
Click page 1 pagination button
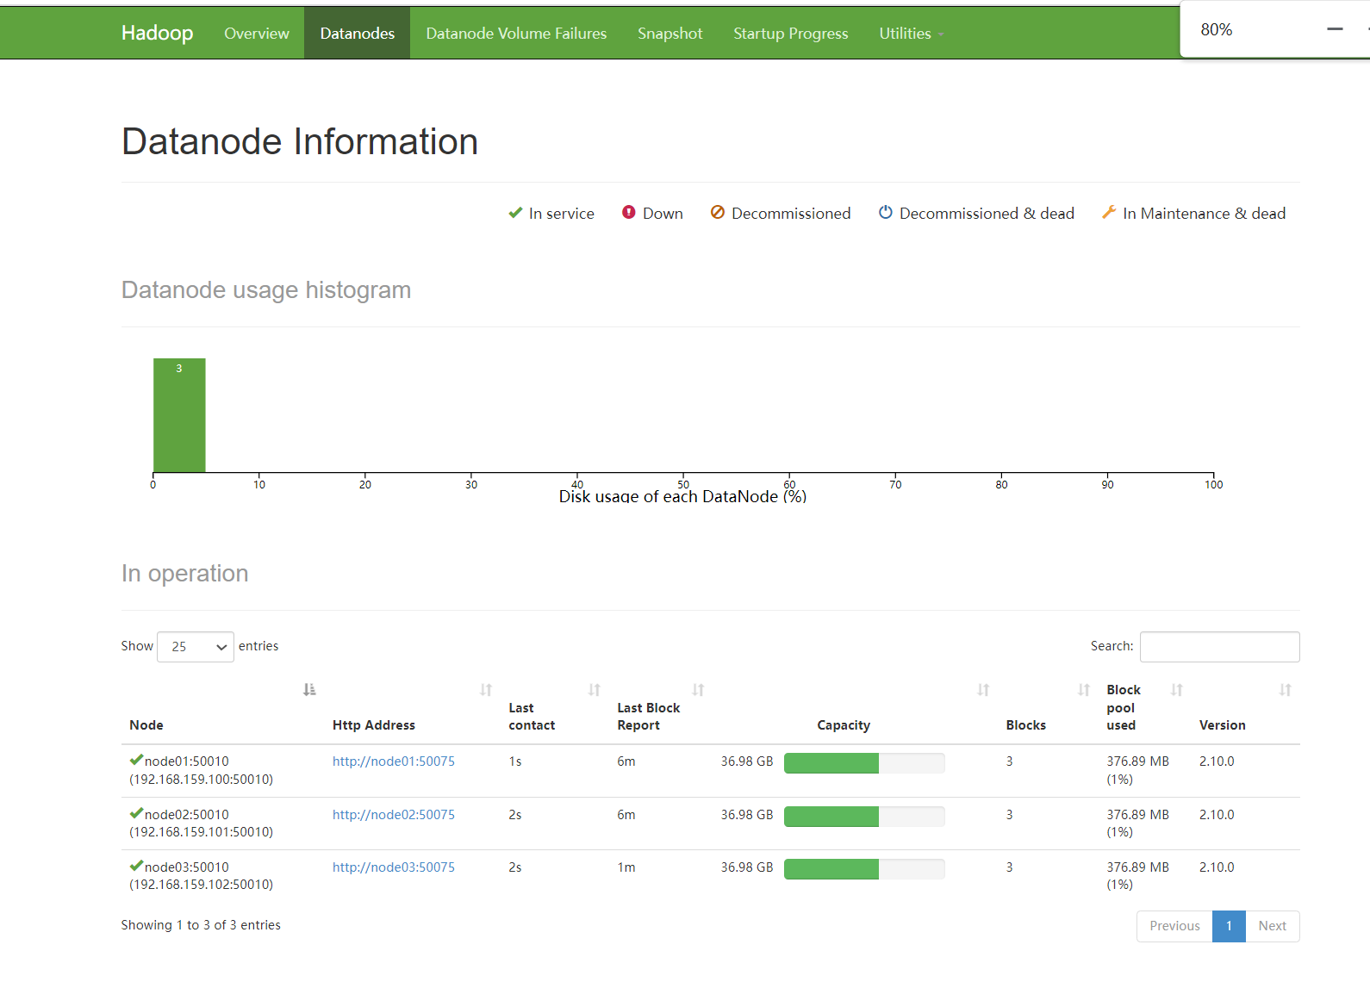[x=1229, y=926]
